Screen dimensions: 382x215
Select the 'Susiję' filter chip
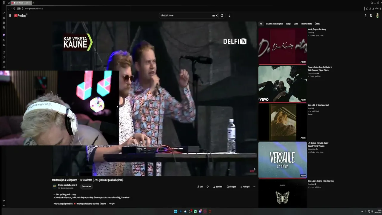288,24
